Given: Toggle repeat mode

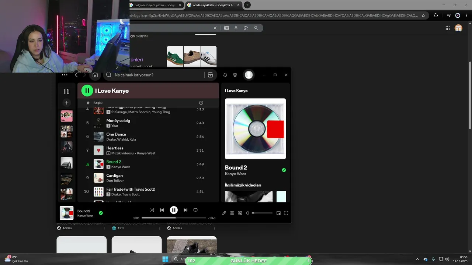Looking at the screenshot, I should [195, 210].
